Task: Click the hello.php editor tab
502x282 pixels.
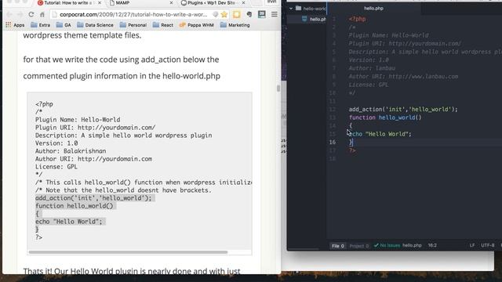Action: pos(373,9)
